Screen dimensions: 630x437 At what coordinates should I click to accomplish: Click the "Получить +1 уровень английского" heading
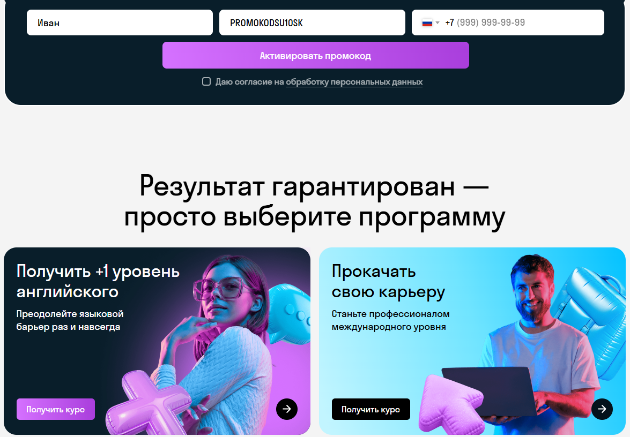(98, 281)
